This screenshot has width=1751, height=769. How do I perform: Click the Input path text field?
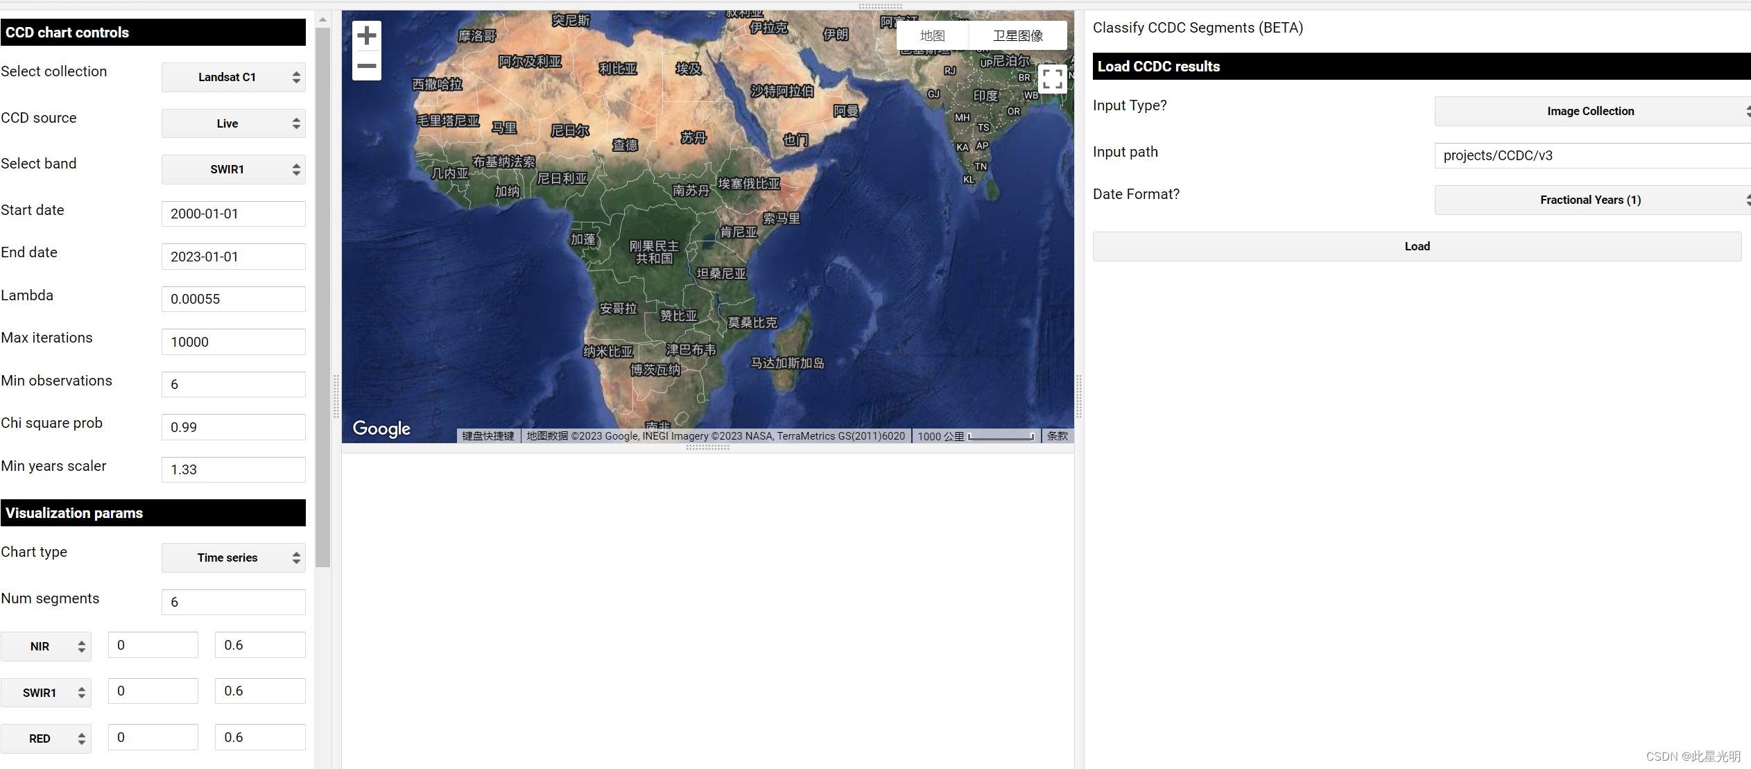point(1591,155)
